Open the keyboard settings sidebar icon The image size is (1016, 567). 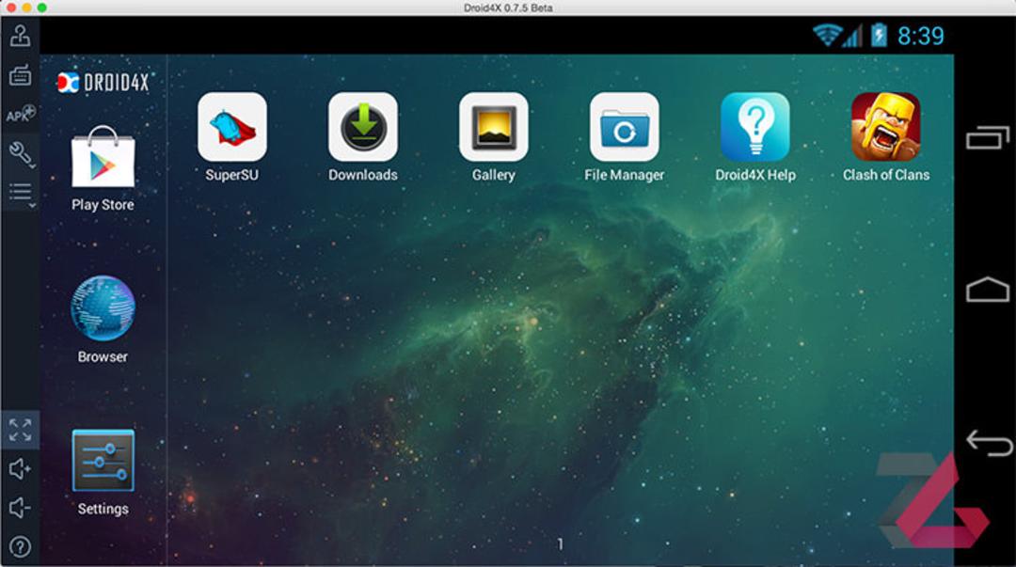[20, 76]
